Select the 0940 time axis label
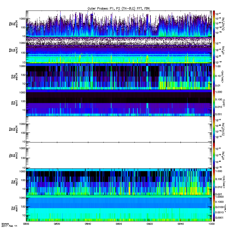Image resolution: width=226 pixels, height=241 pixels. pos(180,224)
